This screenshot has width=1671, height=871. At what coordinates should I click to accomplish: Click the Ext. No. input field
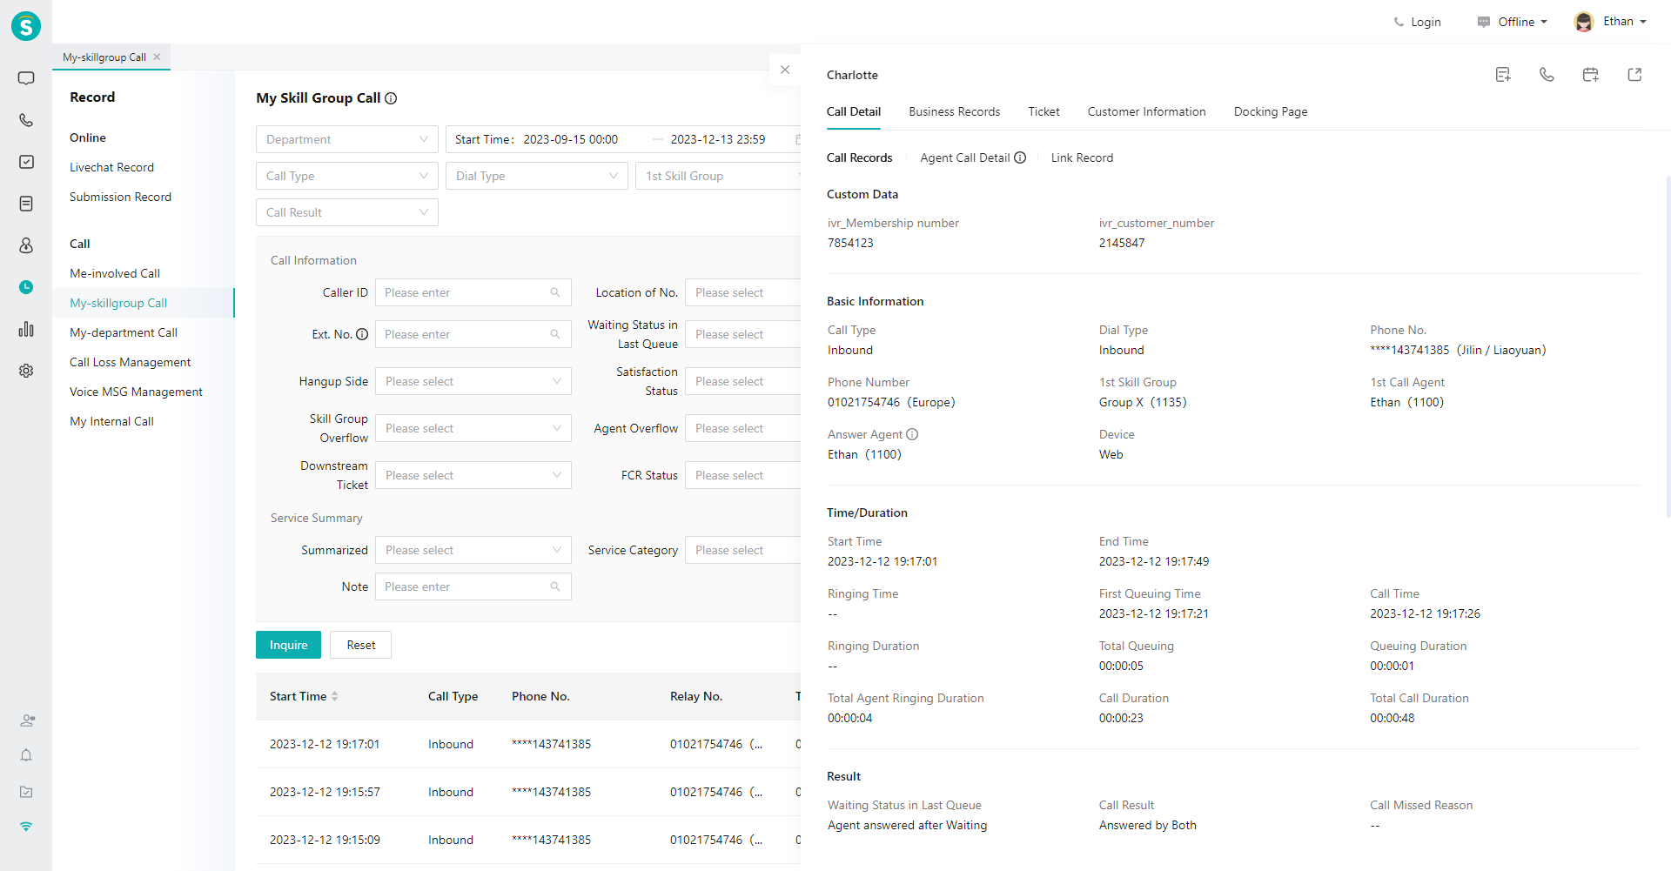pos(473,334)
